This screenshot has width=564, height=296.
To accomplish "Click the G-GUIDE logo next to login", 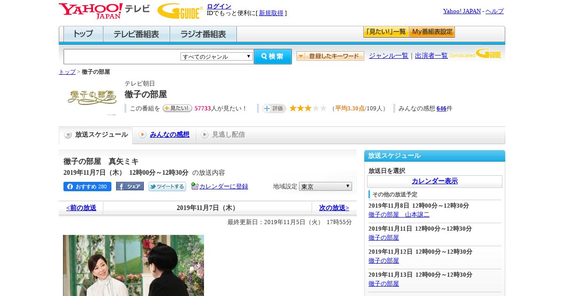I will 180,11.
